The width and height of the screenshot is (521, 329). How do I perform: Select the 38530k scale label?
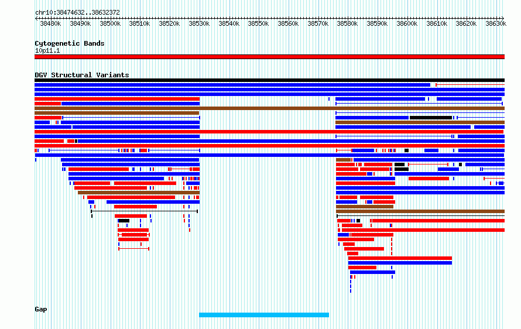[x=199, y=24]
